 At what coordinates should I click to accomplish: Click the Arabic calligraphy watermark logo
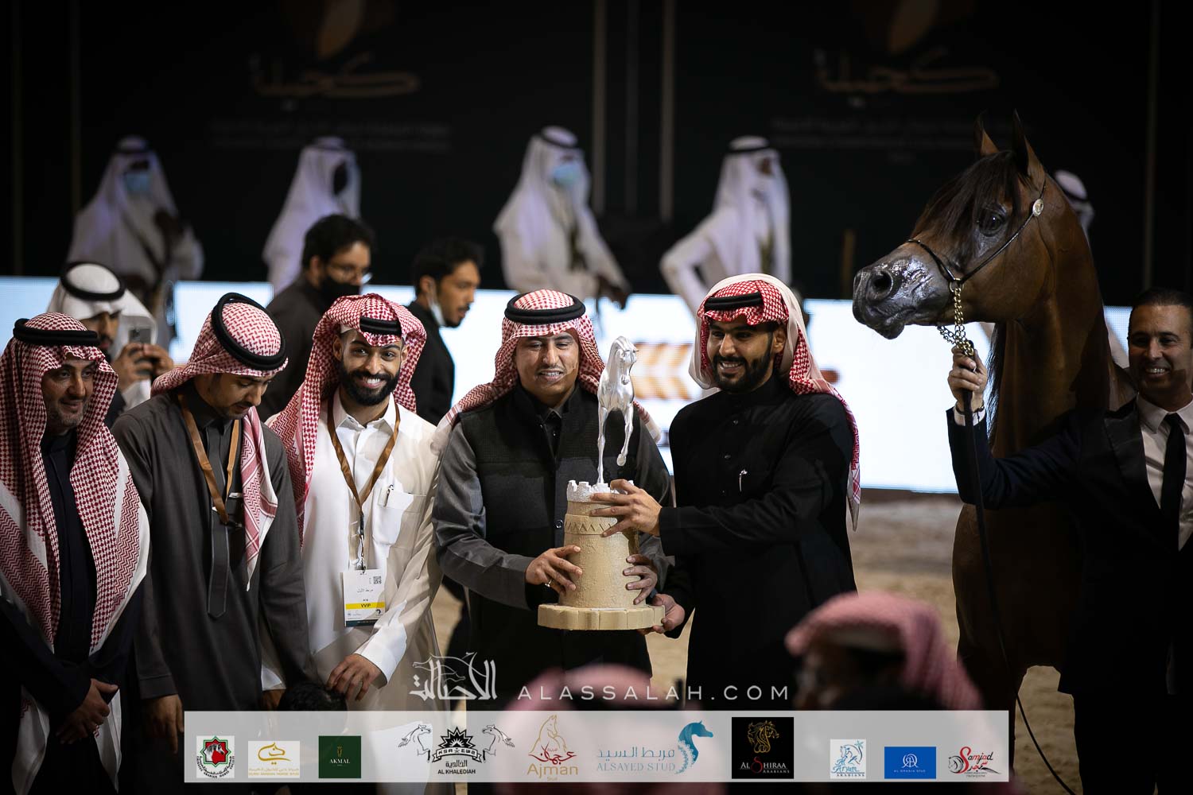point(453,679)
